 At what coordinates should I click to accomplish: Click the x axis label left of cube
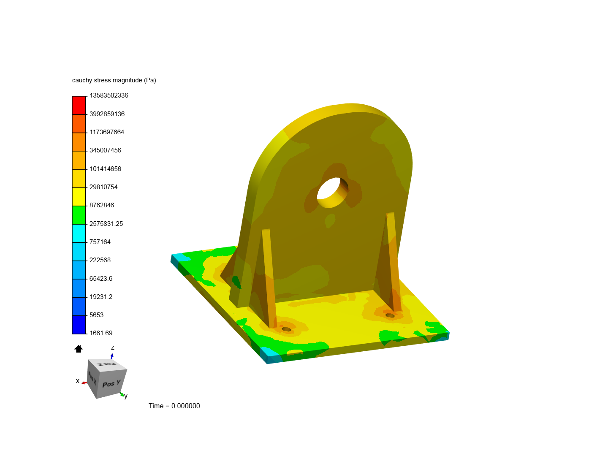(78, 381)
